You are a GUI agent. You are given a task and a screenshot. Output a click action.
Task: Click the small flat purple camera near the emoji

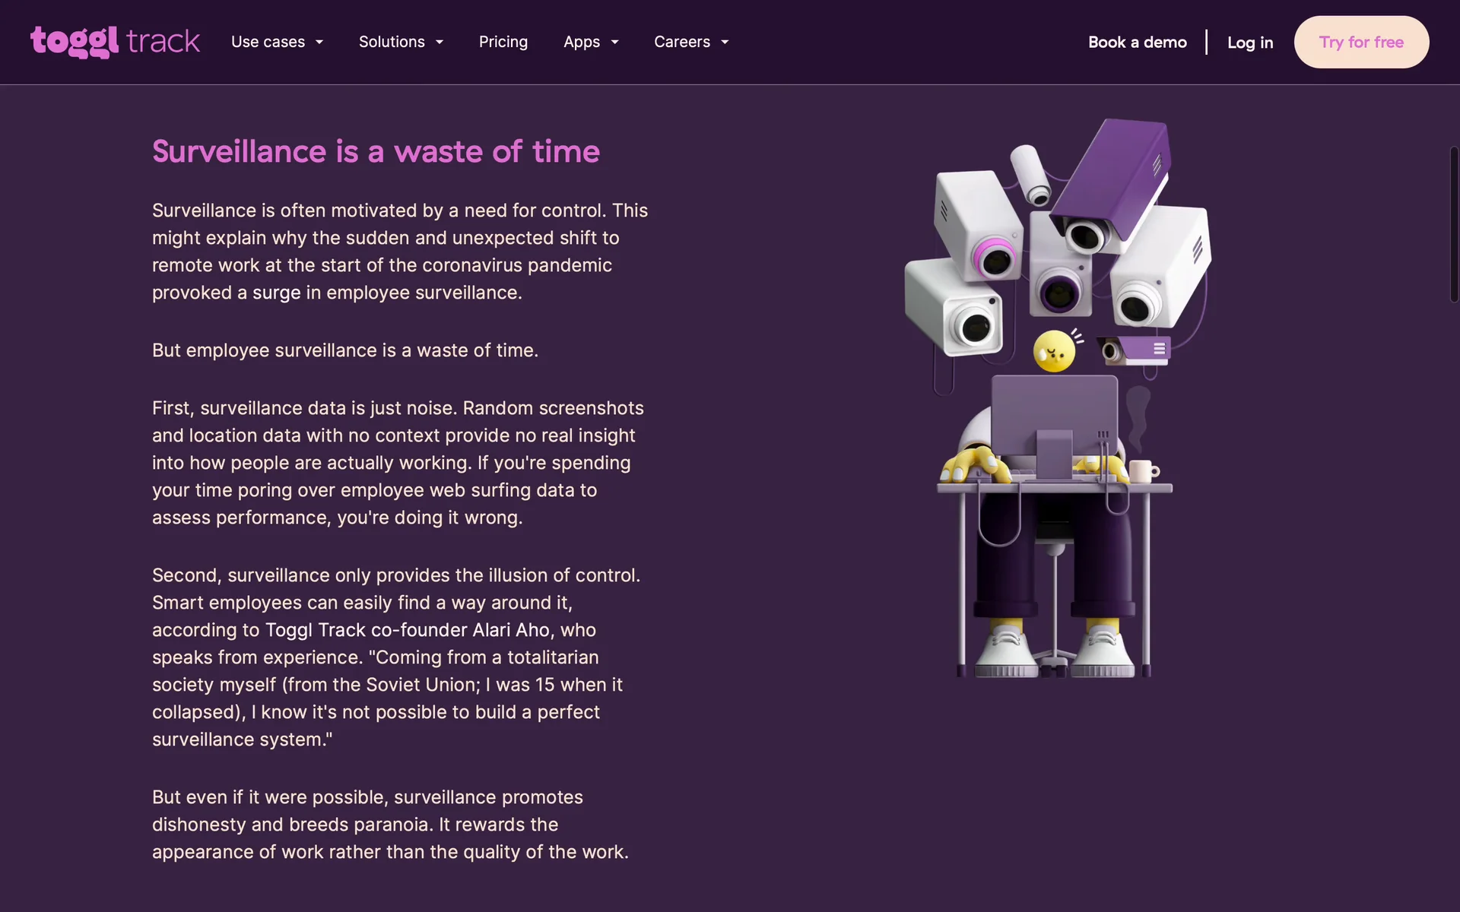click(x=1135, y=350)
